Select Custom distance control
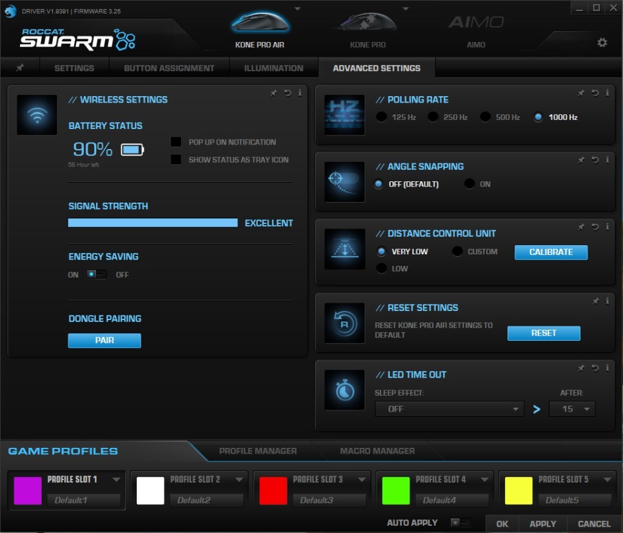Screen dimensions: 623x533 click(x=457, y=251)
